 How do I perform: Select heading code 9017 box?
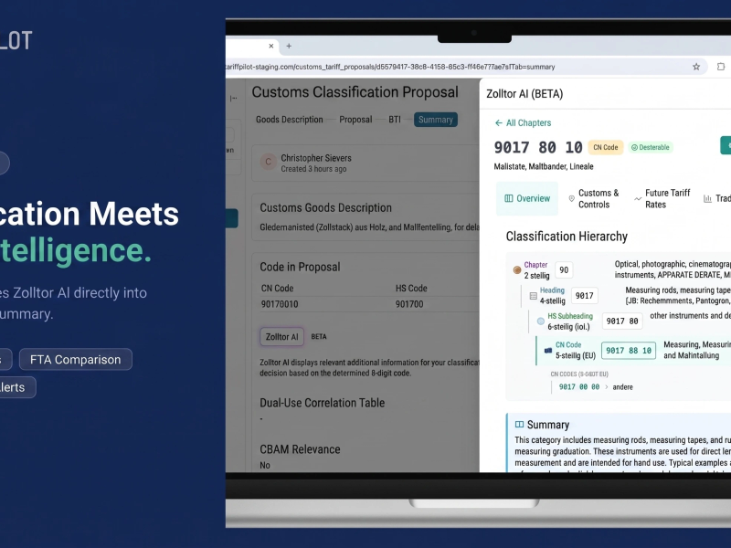pyautogui.click(x=585, y=296)
